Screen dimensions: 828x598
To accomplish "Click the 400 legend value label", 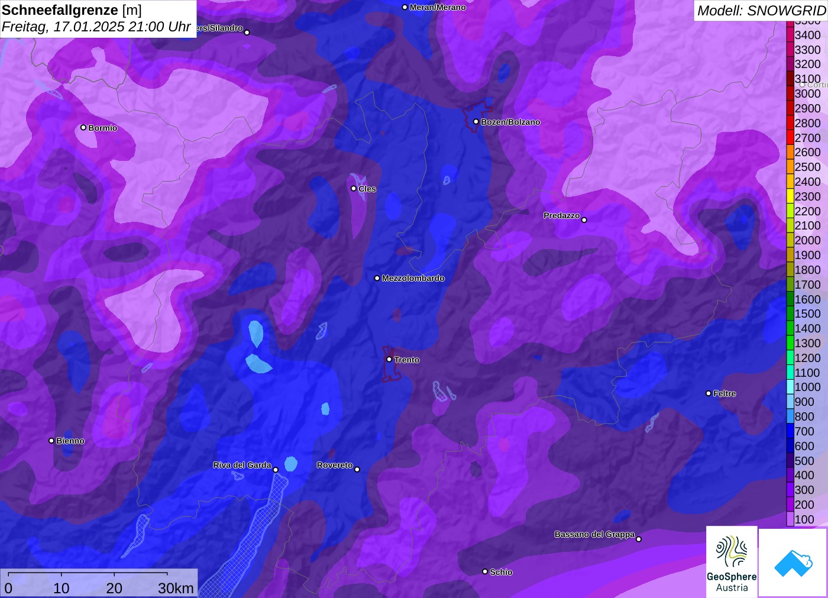I will point(804,475).
